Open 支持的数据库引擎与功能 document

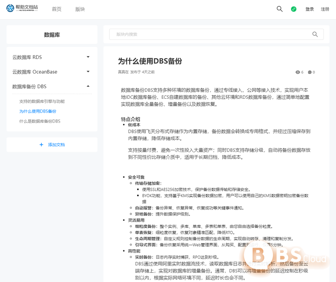(x=42, y=101)
